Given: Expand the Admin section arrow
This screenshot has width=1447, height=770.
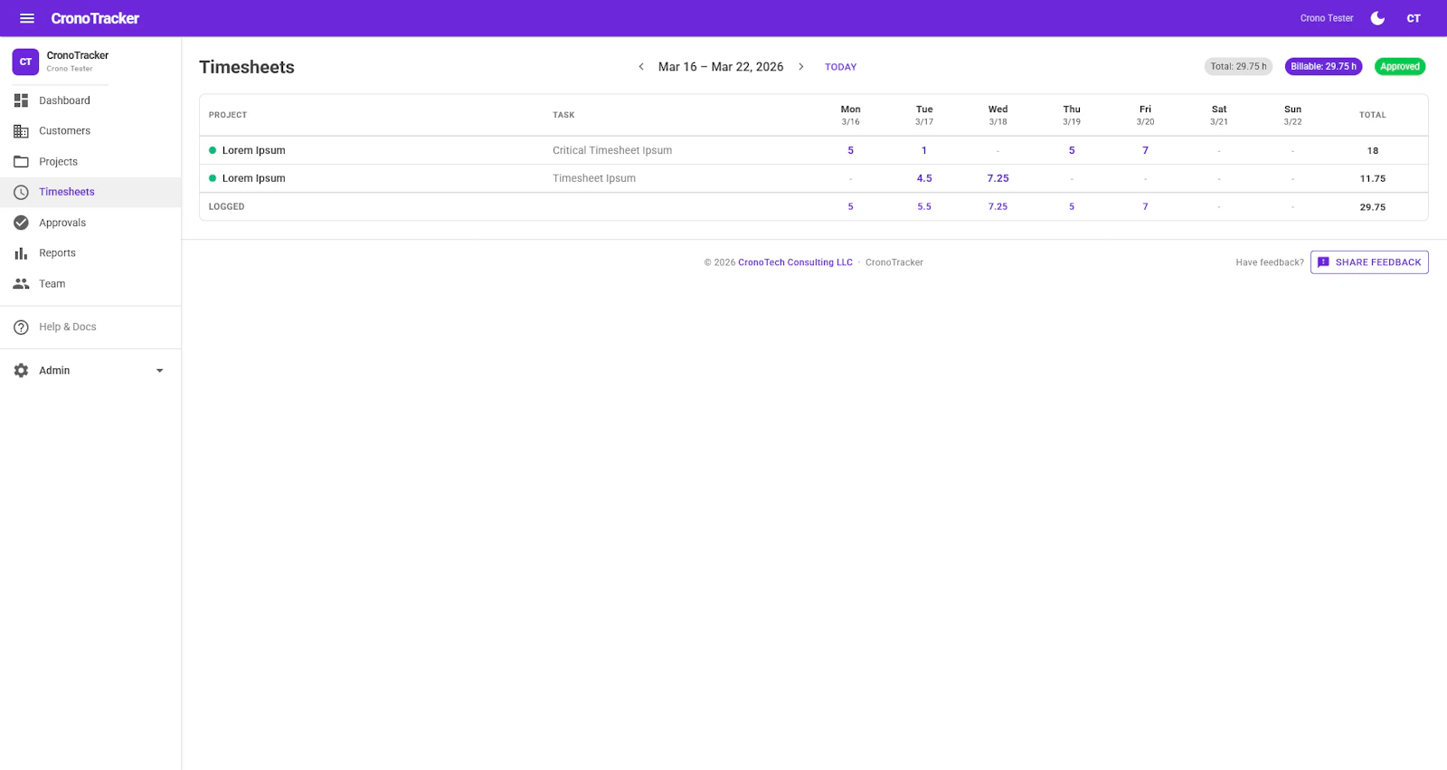Looking at the screenshot, I should click(160, 371).
